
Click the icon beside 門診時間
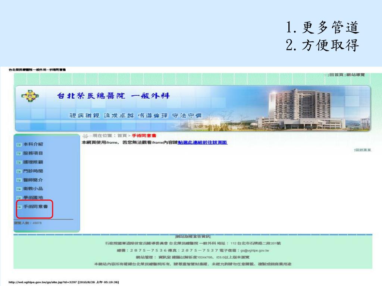(x=19, y=171)
